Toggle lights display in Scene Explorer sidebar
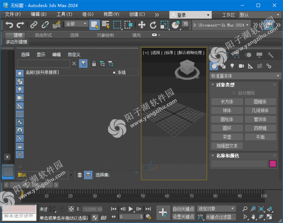This screenshot has height=223, width=283. pos(19,89)
